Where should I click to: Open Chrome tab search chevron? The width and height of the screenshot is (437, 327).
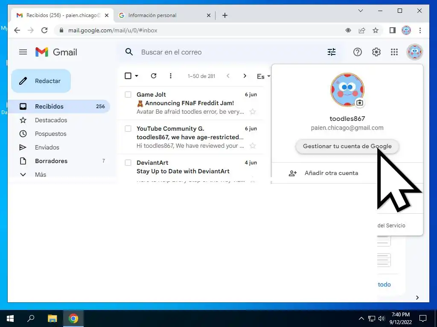[360, 11]
